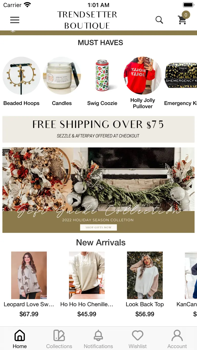Open Notifications bell tab
197x350 pixels.
pos(98,339)
